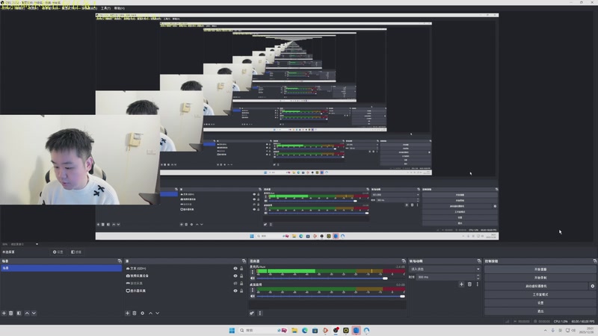The height and width of the screenshot is (336, 598).
Task: Enable 工作室模式 (Studio Mode)
Action: coord(540,294)
